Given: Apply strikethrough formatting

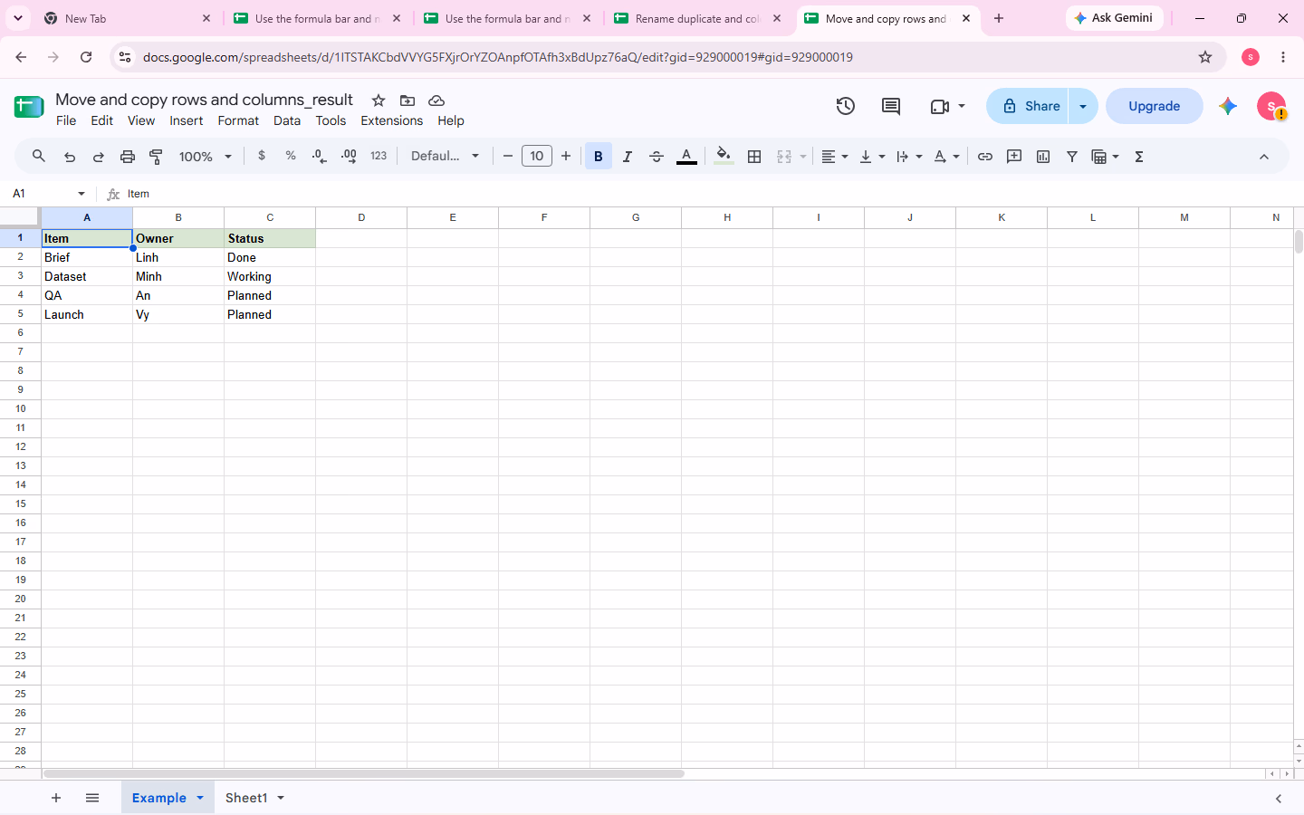Looking at the screenshot, I should pos(657,157).
